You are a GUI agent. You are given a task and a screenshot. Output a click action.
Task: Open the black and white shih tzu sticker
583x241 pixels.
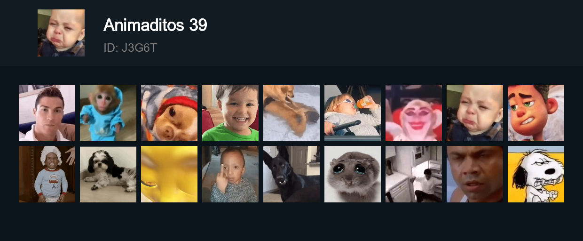[x=108, y=174]
